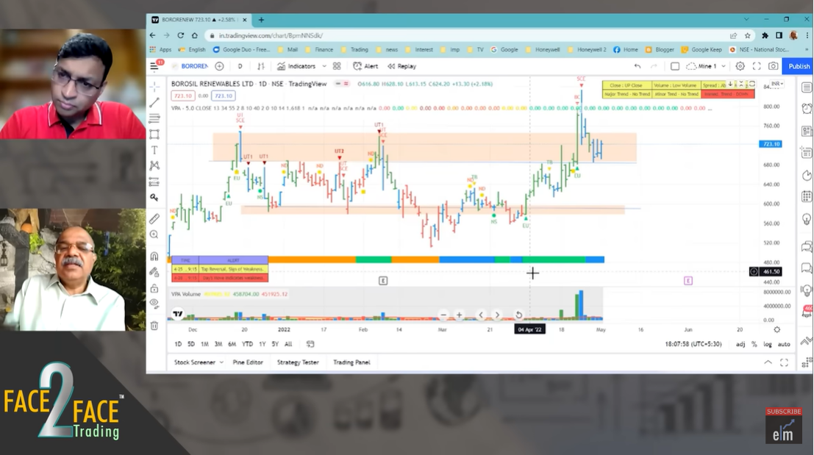Bookmark this page with star icon

click(x=748, y=35)
